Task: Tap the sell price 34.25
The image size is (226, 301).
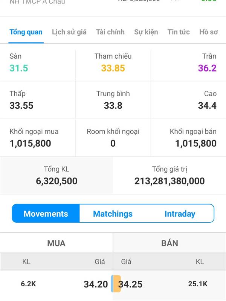Action: 130,284
